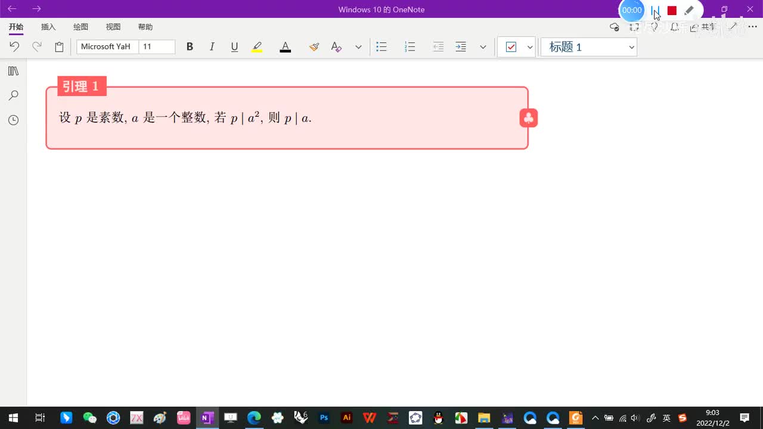Select the recorder pencil annotation tool
The width and height of the screenshot is (763, 429).
click(689, 10)
